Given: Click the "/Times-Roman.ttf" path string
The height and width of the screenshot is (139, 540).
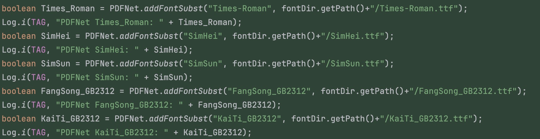Looking at the screenshot, I should (x=414, y=8).
